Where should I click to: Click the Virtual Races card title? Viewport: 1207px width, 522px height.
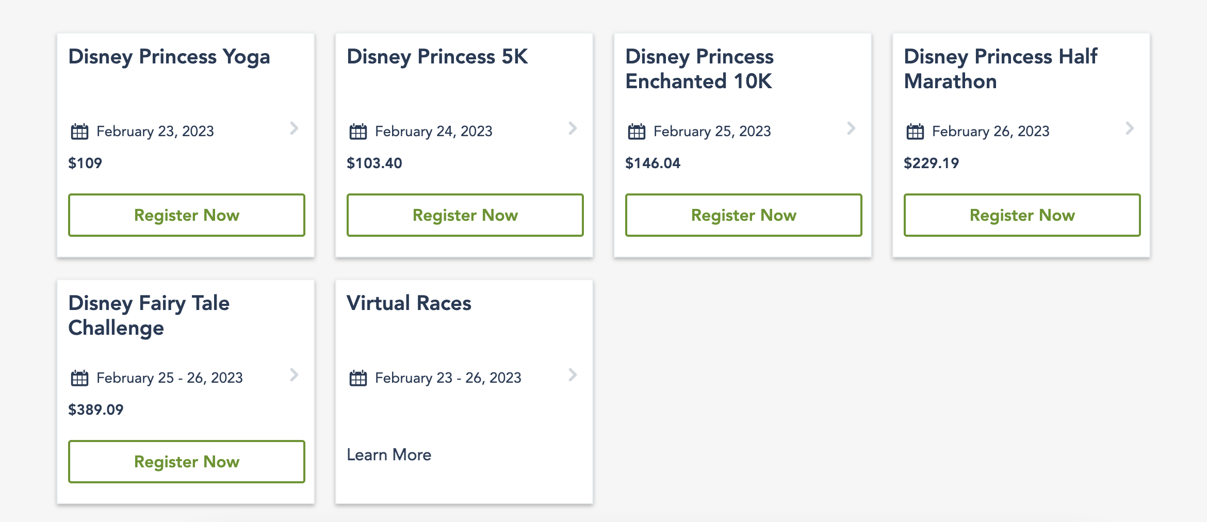click(409, 303)
